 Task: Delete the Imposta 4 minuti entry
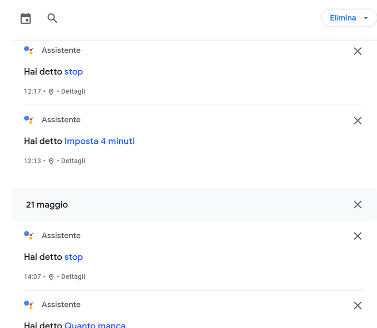pos(357,120)
